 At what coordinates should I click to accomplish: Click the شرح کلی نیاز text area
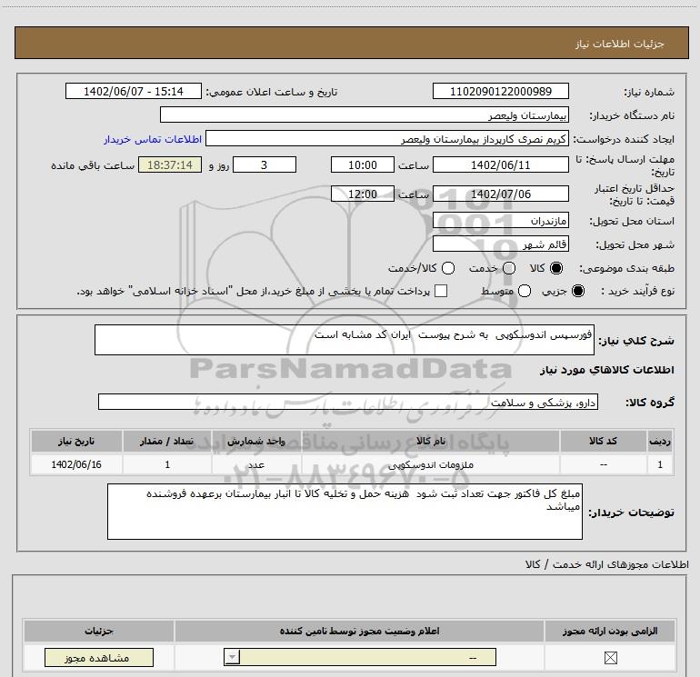[345, 340]
